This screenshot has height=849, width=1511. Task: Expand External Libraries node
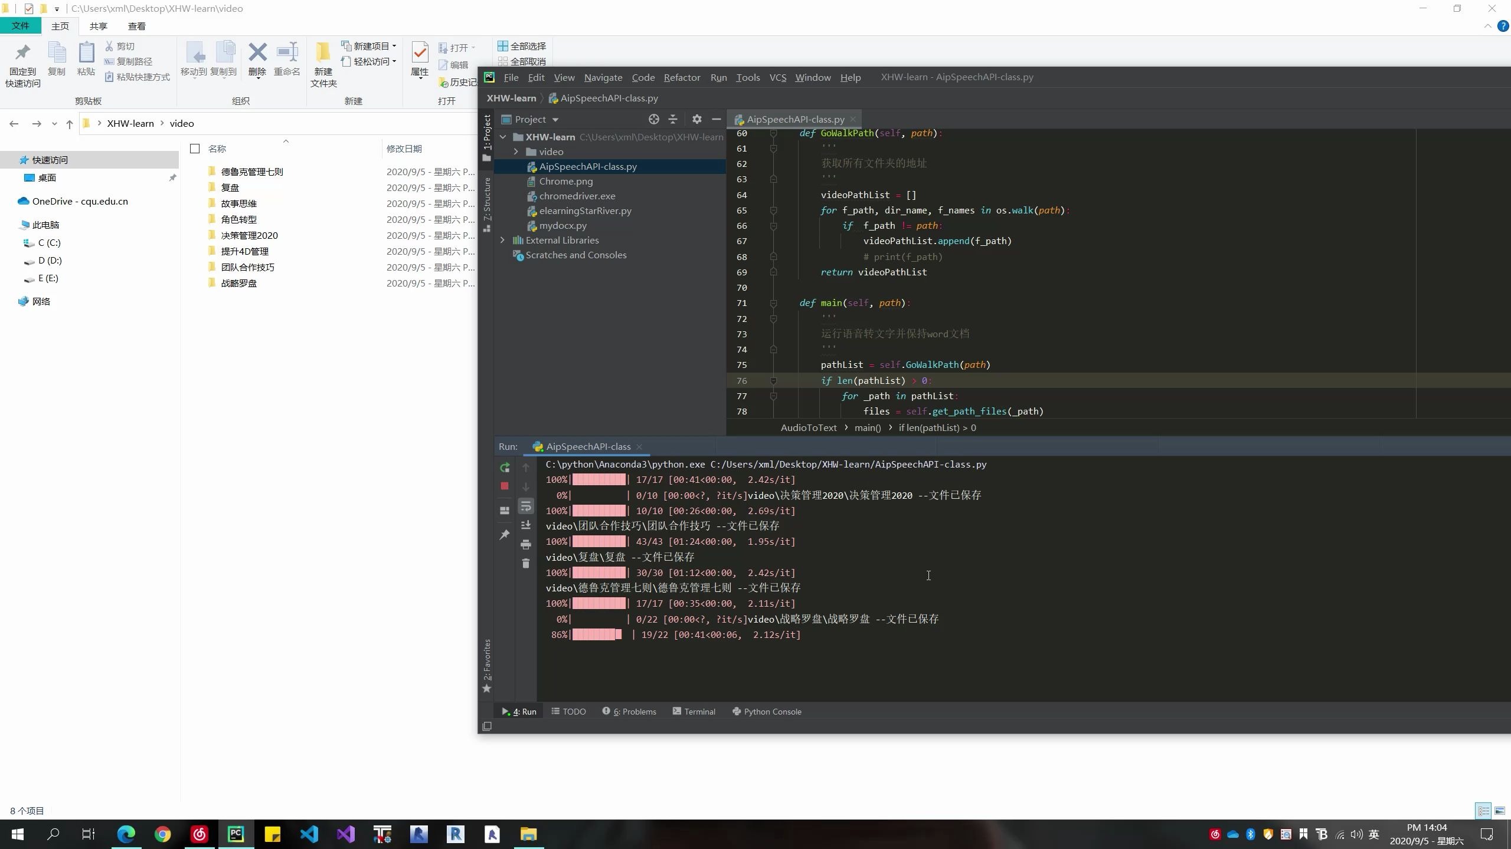503,241
